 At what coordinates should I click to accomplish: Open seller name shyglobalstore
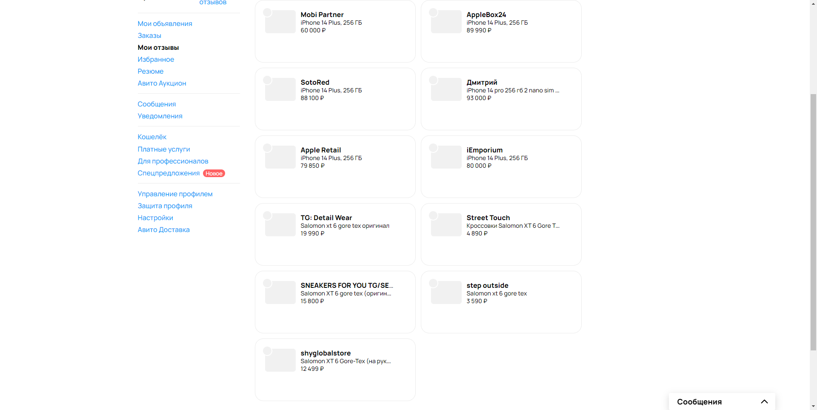326,353
